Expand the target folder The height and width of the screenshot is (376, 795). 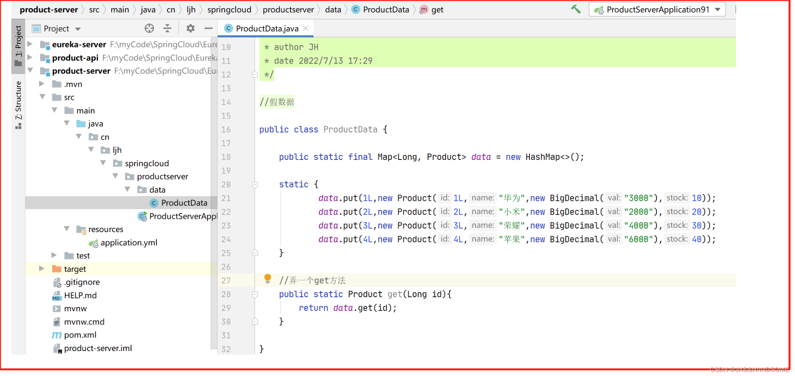[42, 269]
